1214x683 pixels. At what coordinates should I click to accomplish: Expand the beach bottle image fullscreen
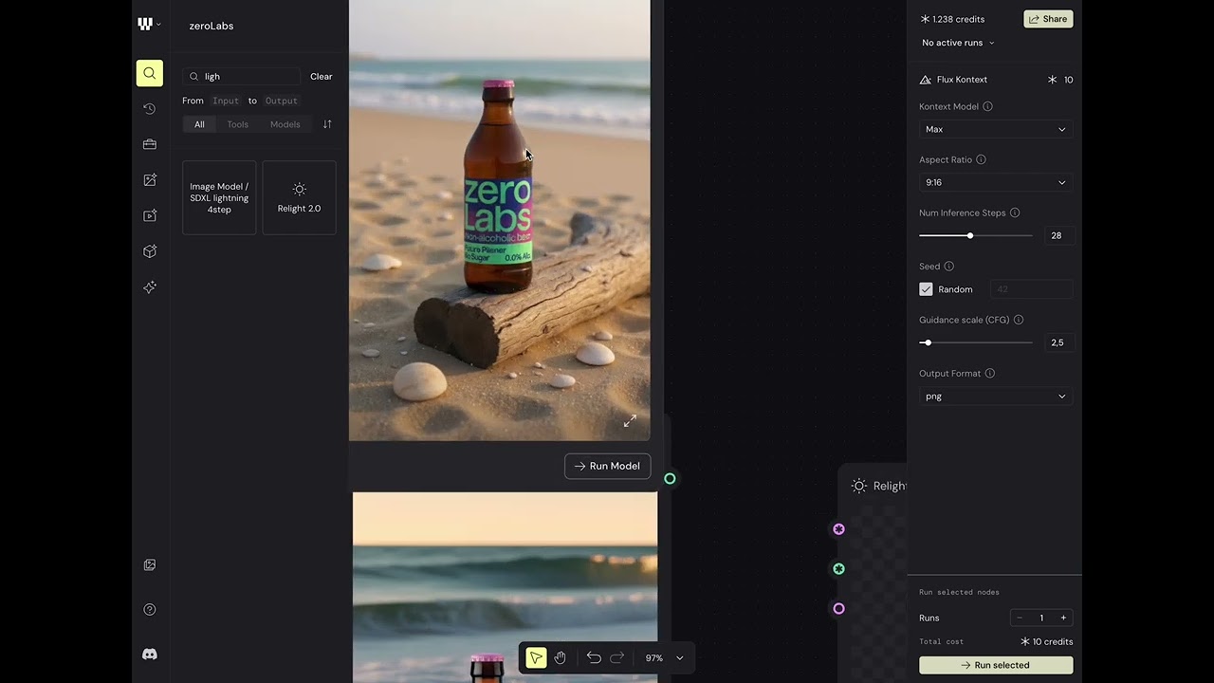pyautogui.click(x=630, y=421)
